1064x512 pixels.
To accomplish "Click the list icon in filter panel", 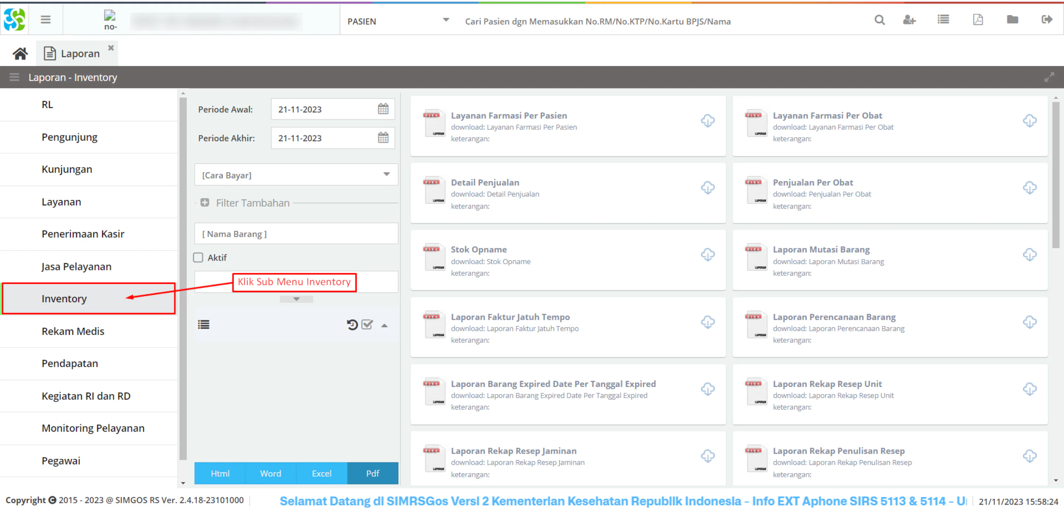I will [204, 325].
